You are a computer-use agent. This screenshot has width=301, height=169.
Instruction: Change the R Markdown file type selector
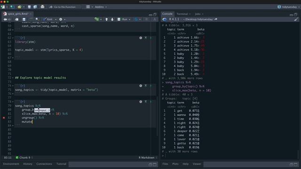[x=148, y=158]
